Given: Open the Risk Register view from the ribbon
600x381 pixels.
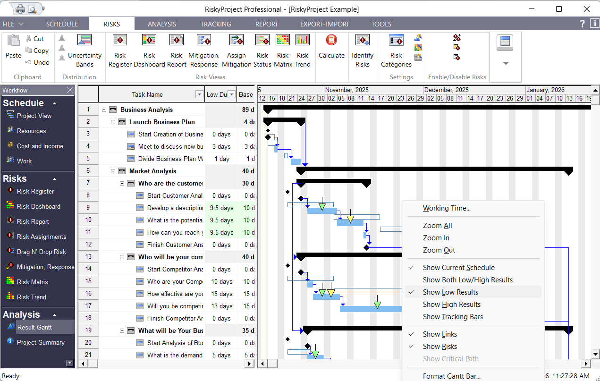Looking at the screenshot, I should (x=119, y=49).
